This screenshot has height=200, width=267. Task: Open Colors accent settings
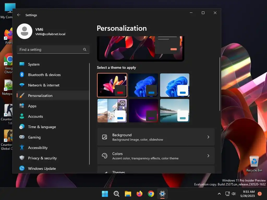(x=156, y=156)
